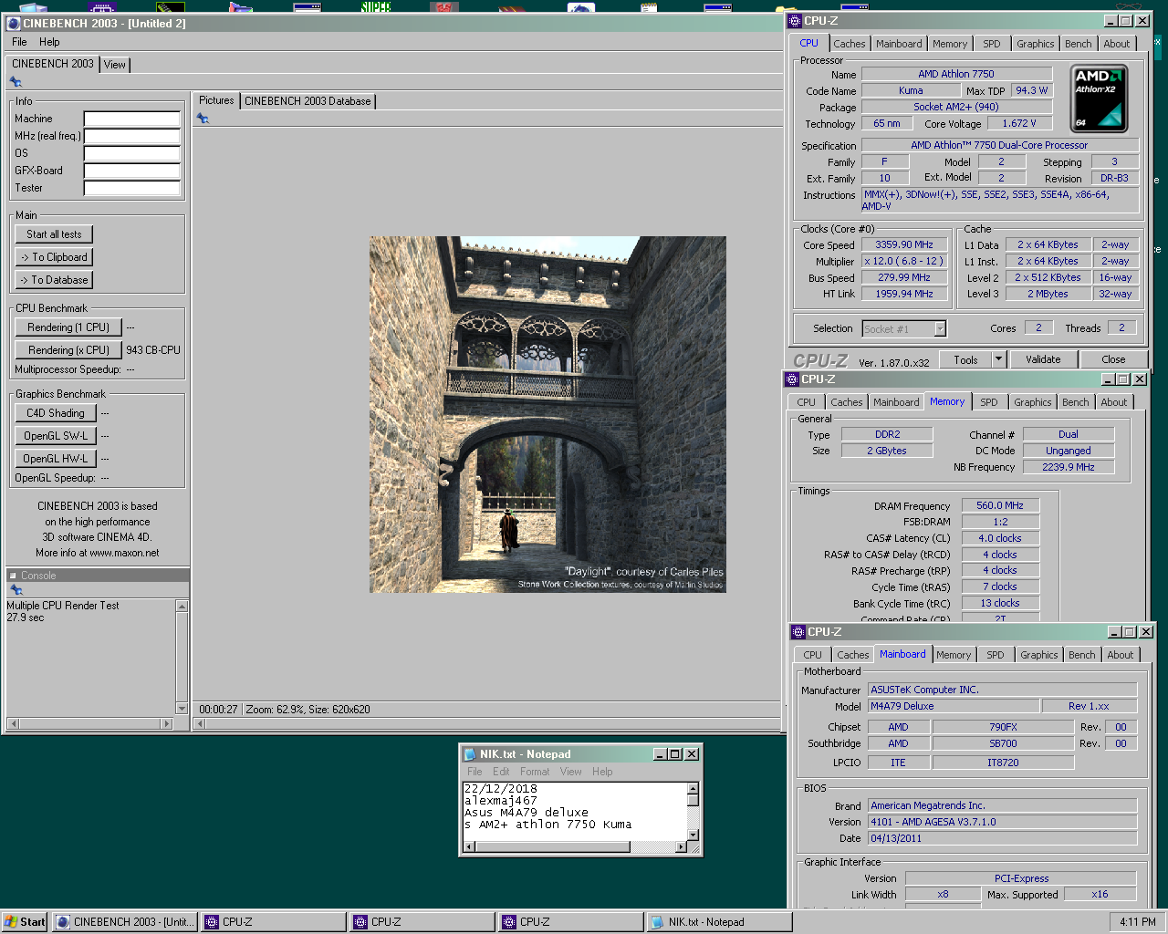Image resolution: width=1168 pixels, height=934 pixels.
Task: Open the SPD tab in the CPU-Z Memory window
Action: 989,402
